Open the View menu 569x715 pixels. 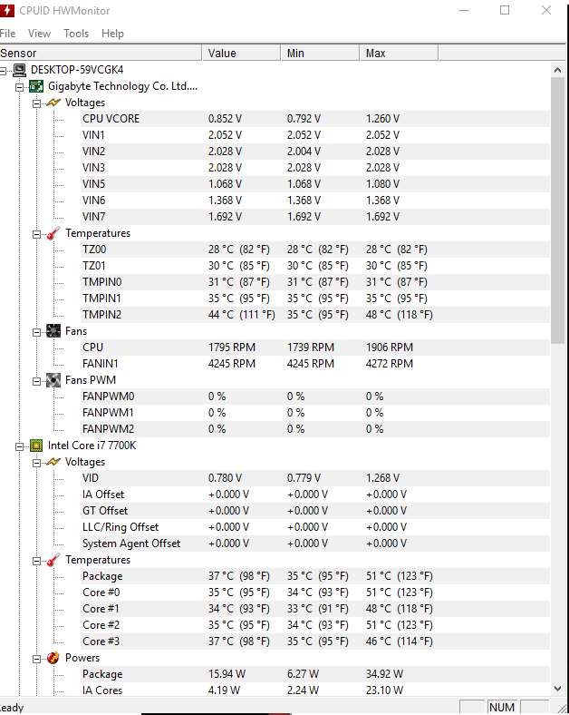coord(39,34)
